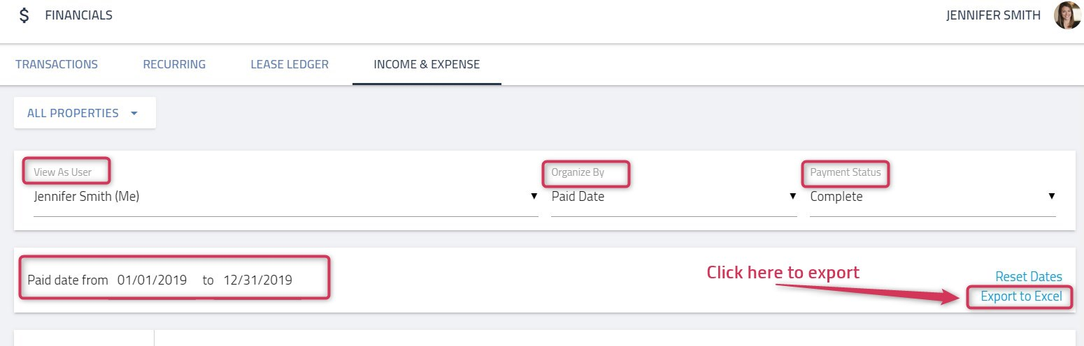
Task: Select the Income & Expense tab
Action: coord(427,64)
